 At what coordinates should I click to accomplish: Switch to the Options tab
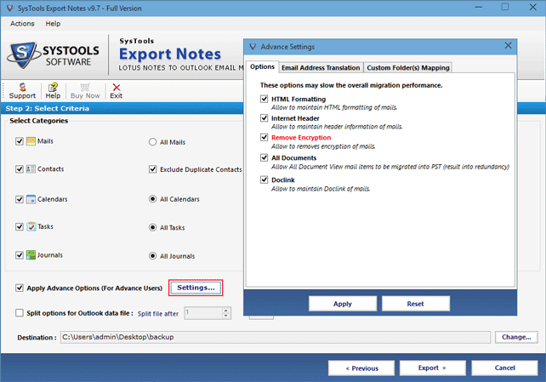pos(262,66)
